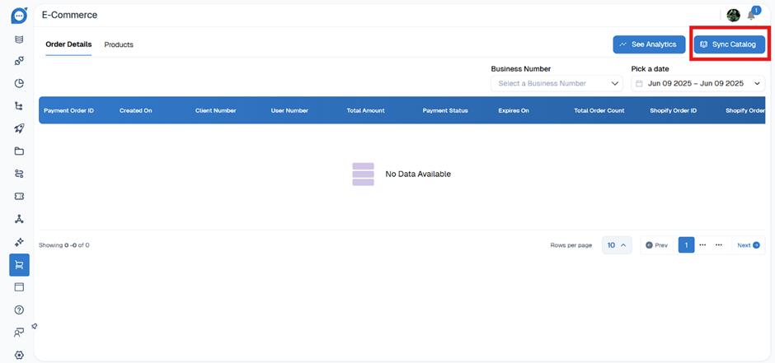Viewport: 775px width, 363px height.
Task: Click the help question mark icon
Action: (x=19, y=309)
